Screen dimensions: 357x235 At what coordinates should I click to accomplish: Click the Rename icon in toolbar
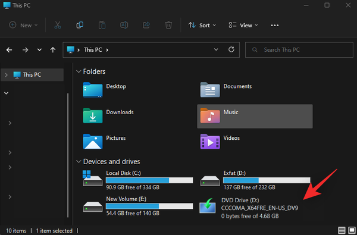tap(124, 25)
